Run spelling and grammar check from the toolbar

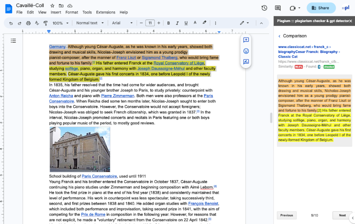(x=36, y=23)
